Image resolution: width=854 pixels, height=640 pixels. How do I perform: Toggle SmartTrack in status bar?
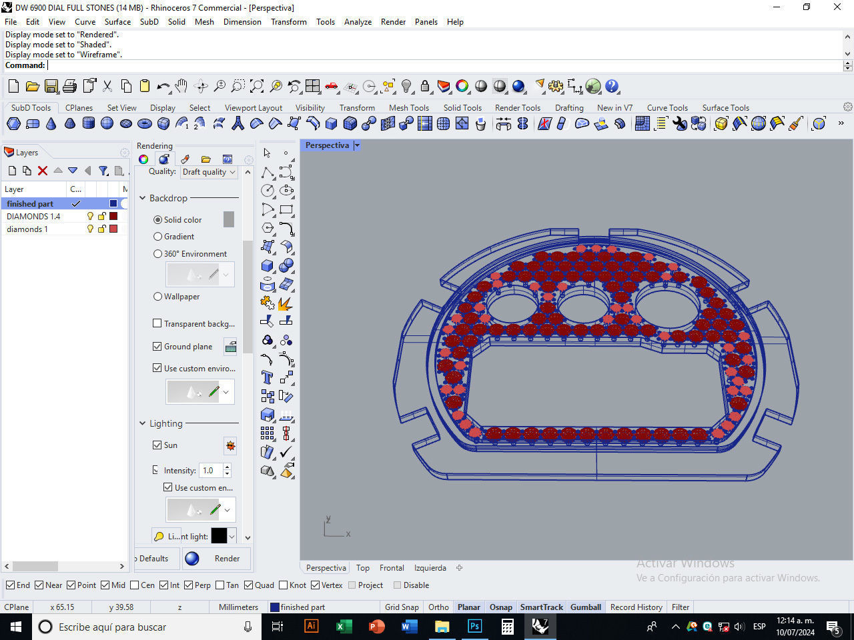pos(541,607)
